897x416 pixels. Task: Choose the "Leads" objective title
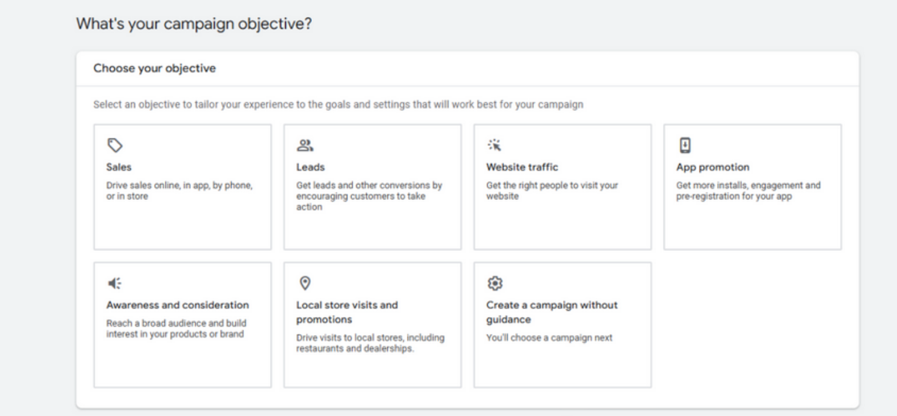click(310, 167)
